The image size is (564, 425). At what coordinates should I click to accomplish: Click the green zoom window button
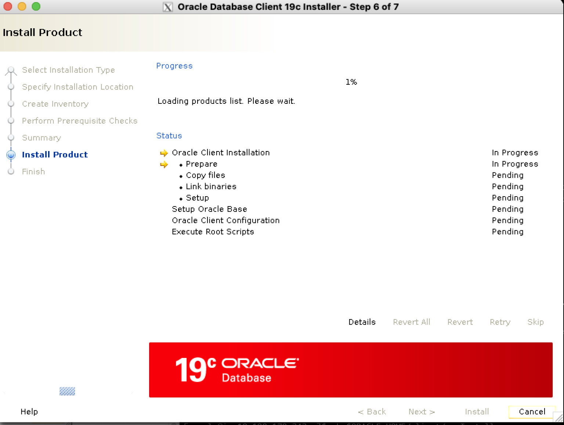click(x=36, y=6)
